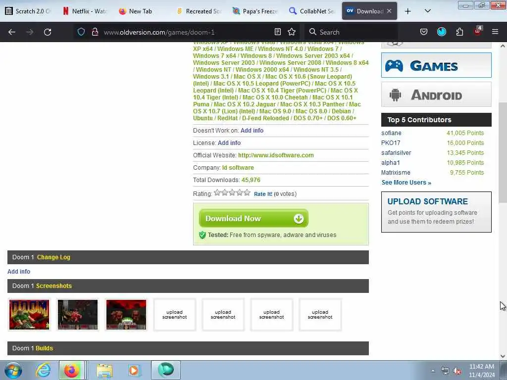The image size is (507, 380).
Task: Open contributor alpha1 profile
Action: (x=390, y=163)
